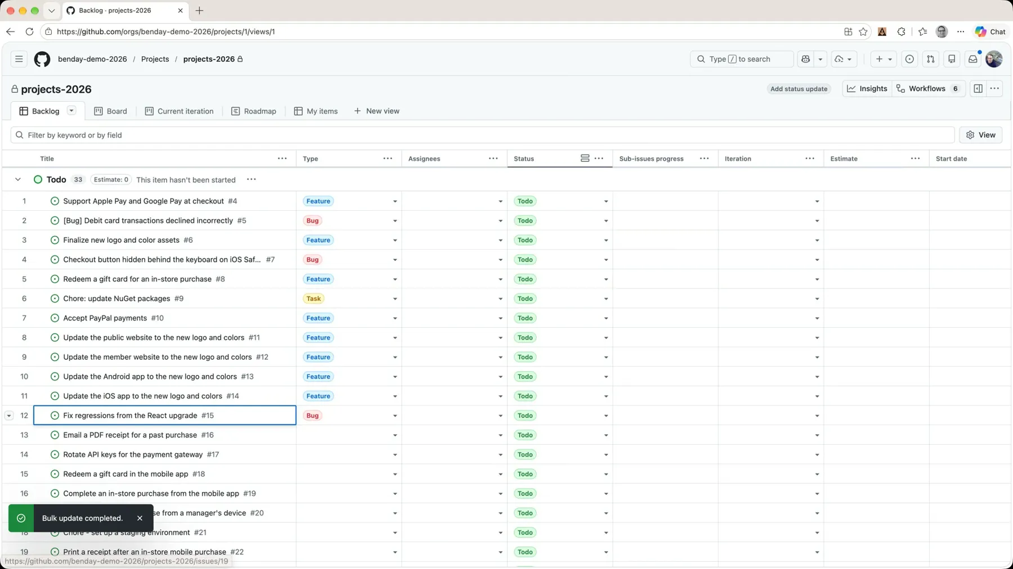Screen dimensions: 1013x569
Task: Open the View settings button
Action: click(x=981, y=135)
